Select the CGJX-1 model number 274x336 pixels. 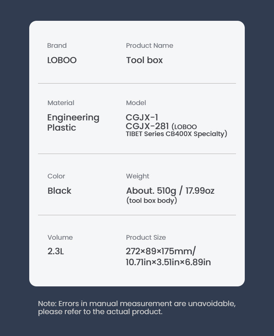point(142,117)
